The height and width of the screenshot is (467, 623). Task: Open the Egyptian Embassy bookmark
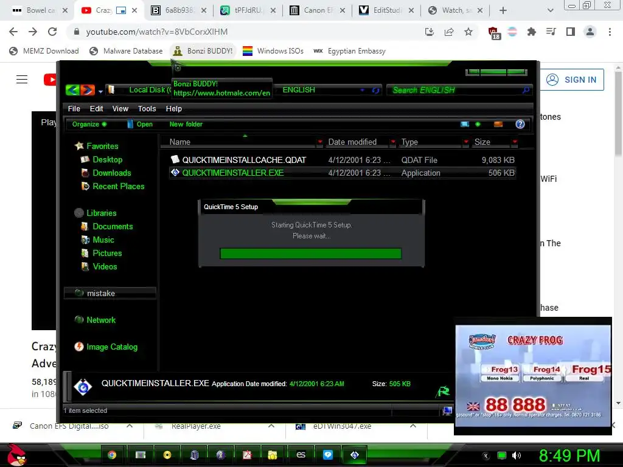click(x=350, y=51)
